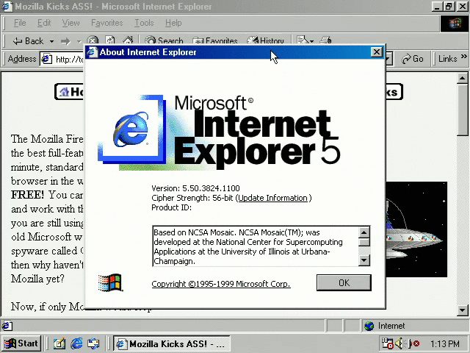Image resolution: width=470 pixels, height=353 pixels.
Task: Open the Tools menu
Action: [144, 23]
